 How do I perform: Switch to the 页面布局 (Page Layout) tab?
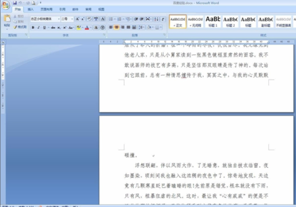46,9
